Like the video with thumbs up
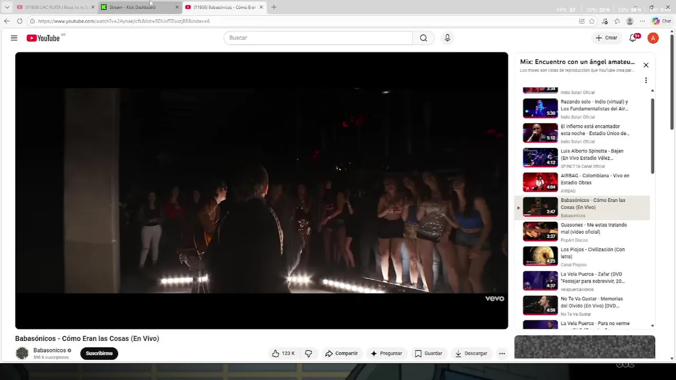This screenshot has width=676, height=380. pyautogui.click(x=284, y=354)
